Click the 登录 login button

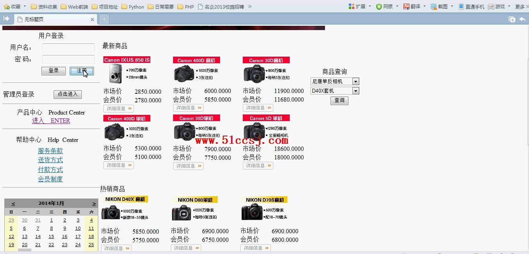pyautogui.click(x=54, y=71)
